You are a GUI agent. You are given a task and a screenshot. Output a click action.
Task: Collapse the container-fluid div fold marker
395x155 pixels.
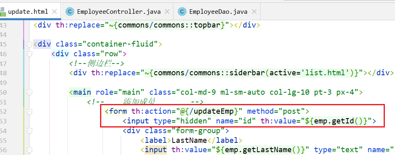[30, 44]
